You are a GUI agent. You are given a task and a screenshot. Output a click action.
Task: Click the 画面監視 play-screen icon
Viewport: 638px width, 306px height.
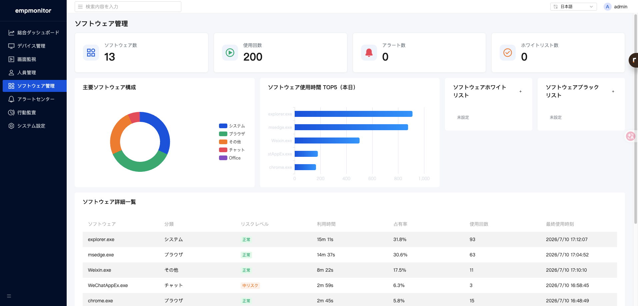11,59
